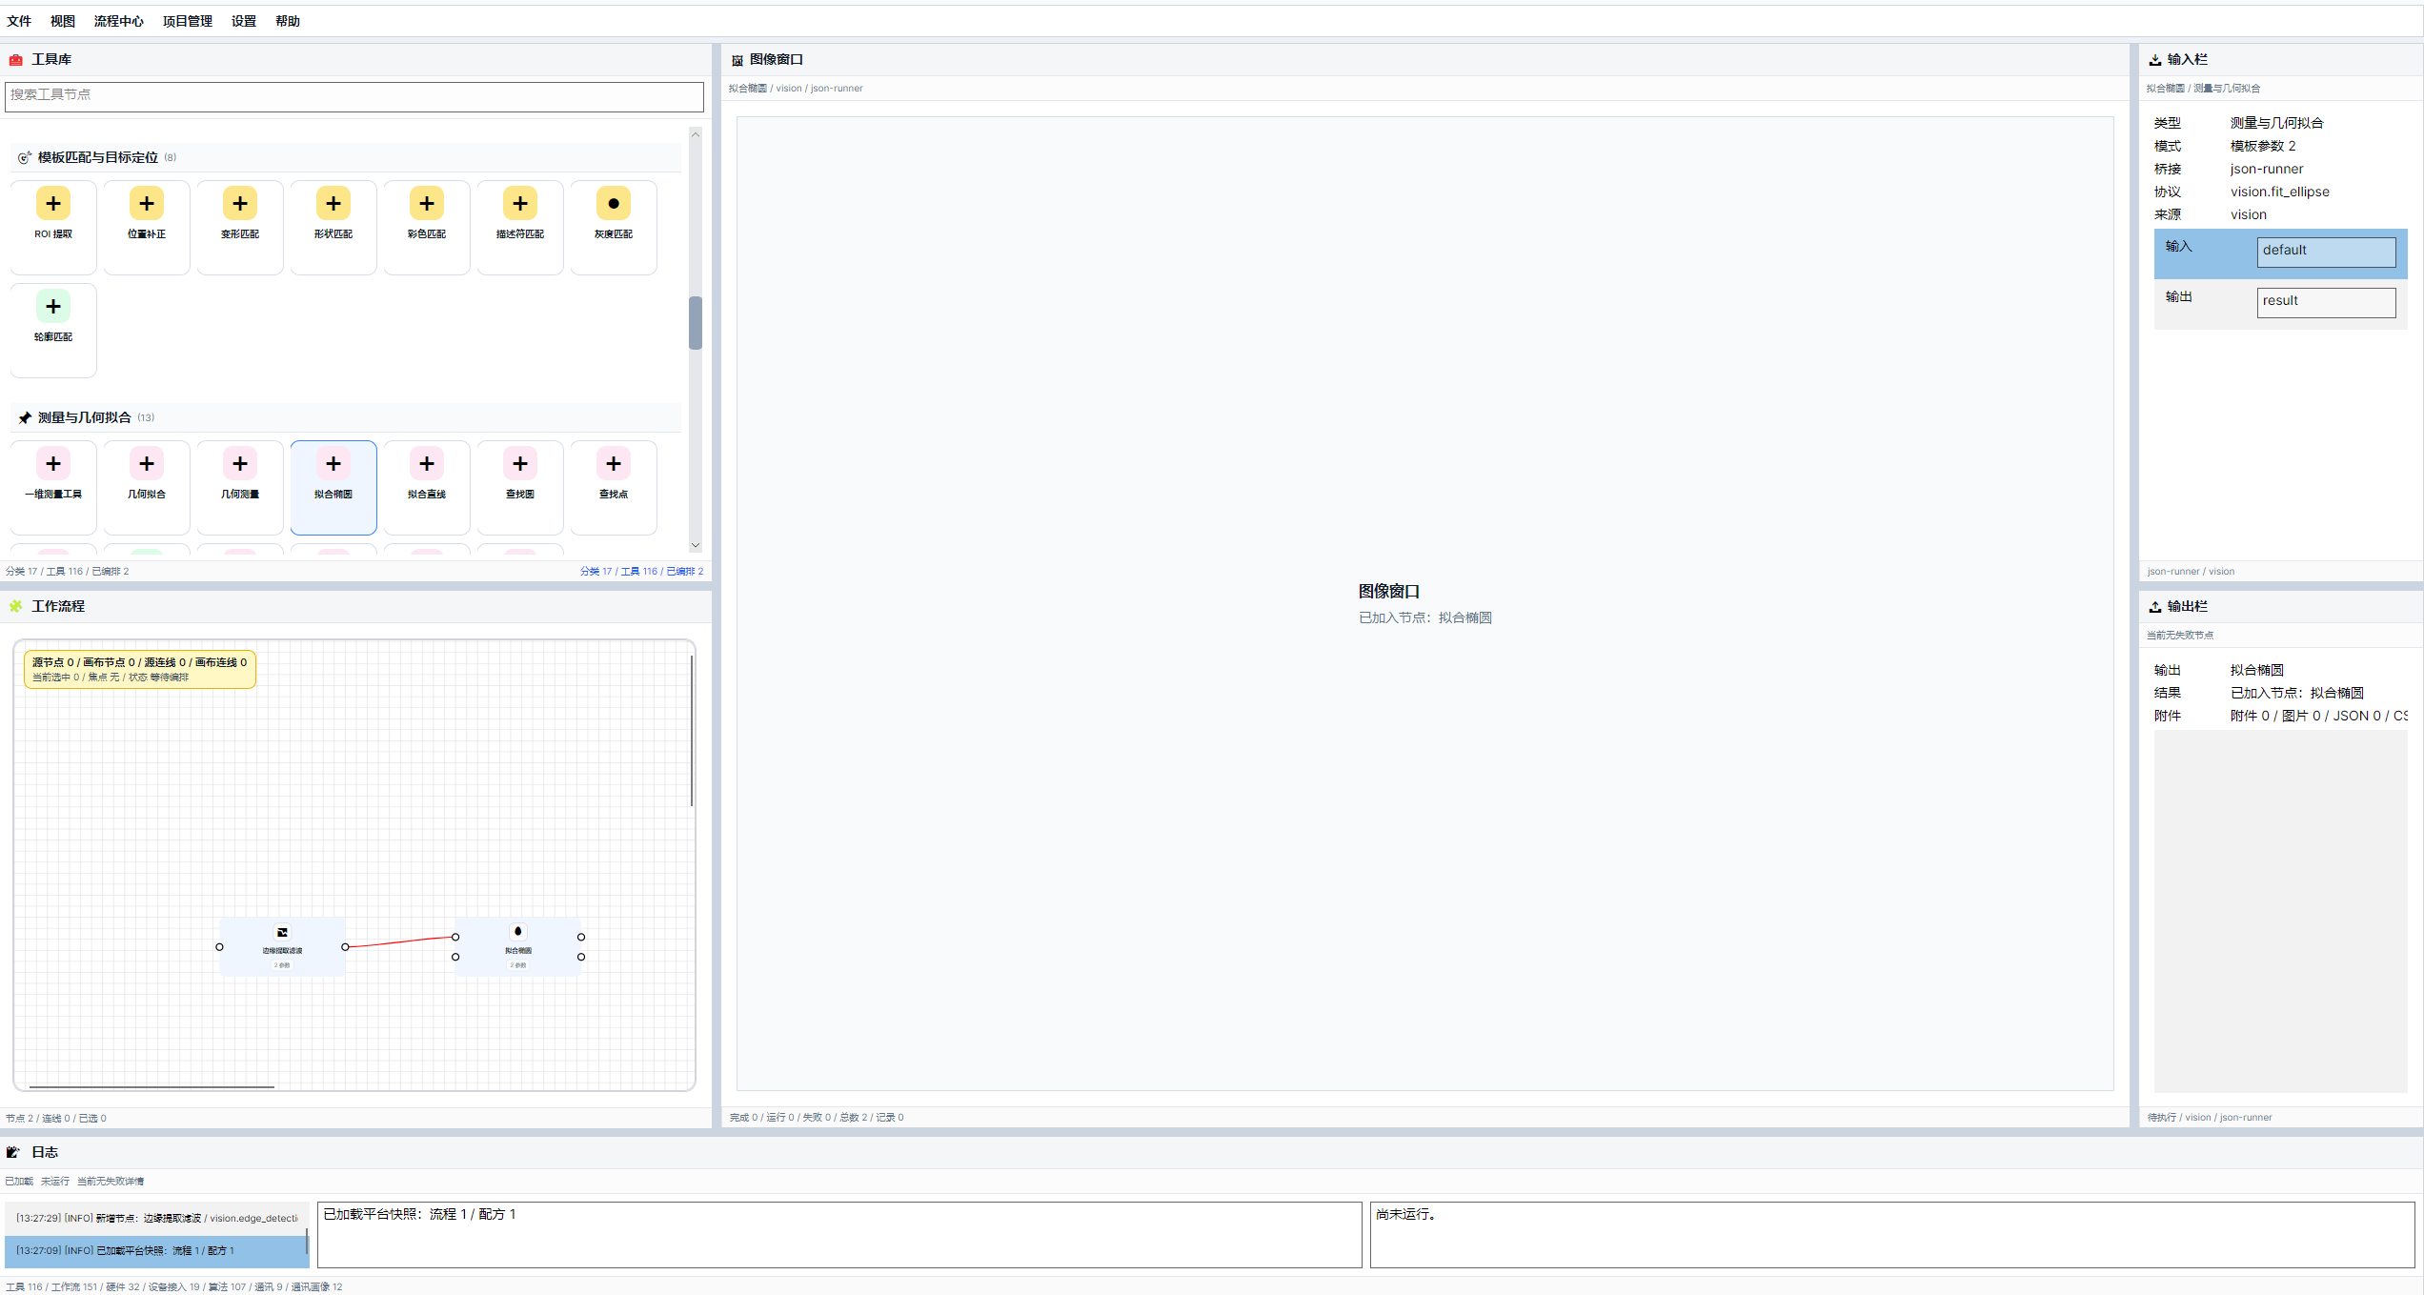The width and height of the screenshot is (2424, 1295).
Task: Select the 形状匹配 tool
Action: (333, 227)
